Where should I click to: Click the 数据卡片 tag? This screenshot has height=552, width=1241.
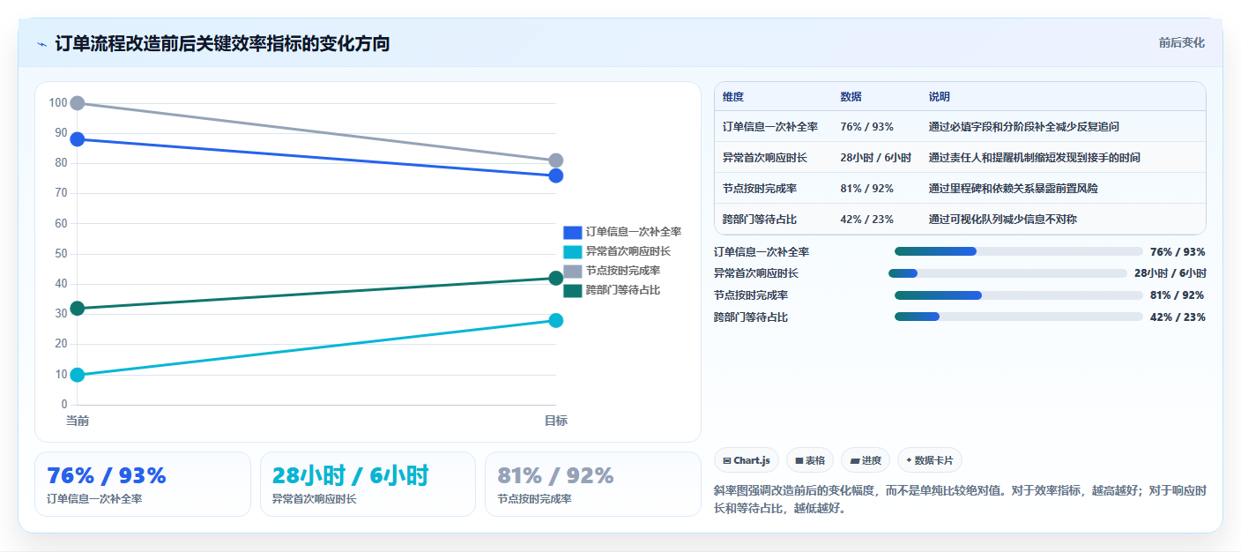tap(930, 460)
